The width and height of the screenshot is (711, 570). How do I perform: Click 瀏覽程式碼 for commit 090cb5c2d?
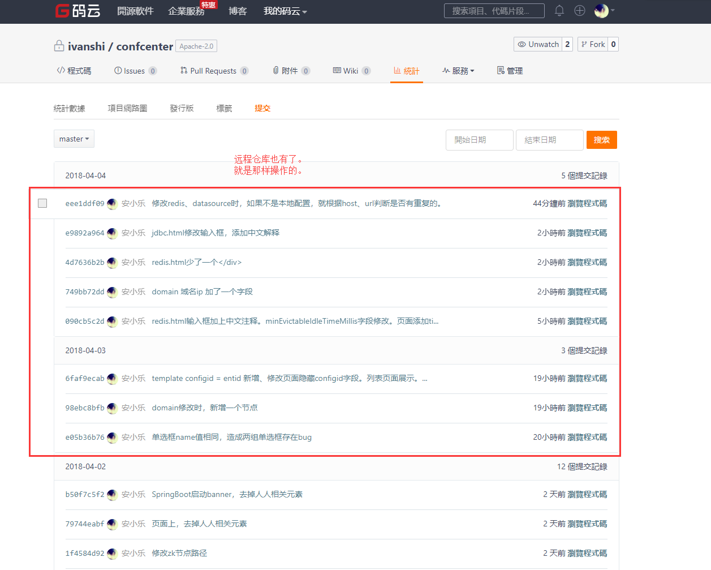tap(587, 321)
